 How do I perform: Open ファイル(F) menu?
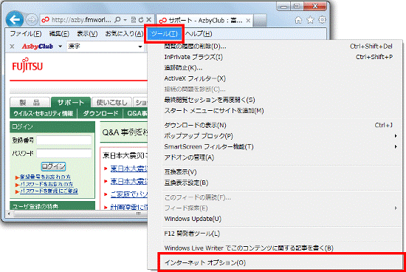pos(26,34)
